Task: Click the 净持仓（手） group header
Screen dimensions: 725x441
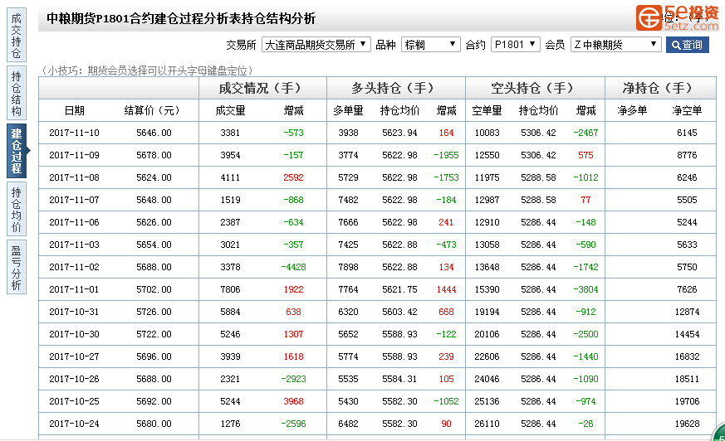Action: pyautogui.click(x=660, y=88)
